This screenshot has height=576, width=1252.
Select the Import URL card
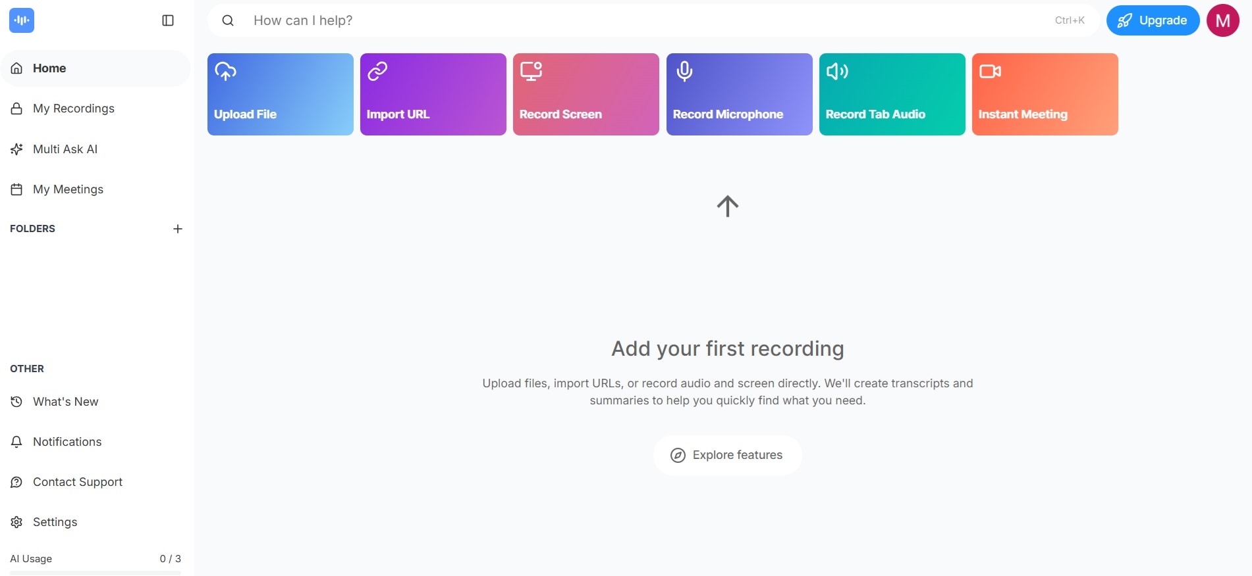click(433, 95)
